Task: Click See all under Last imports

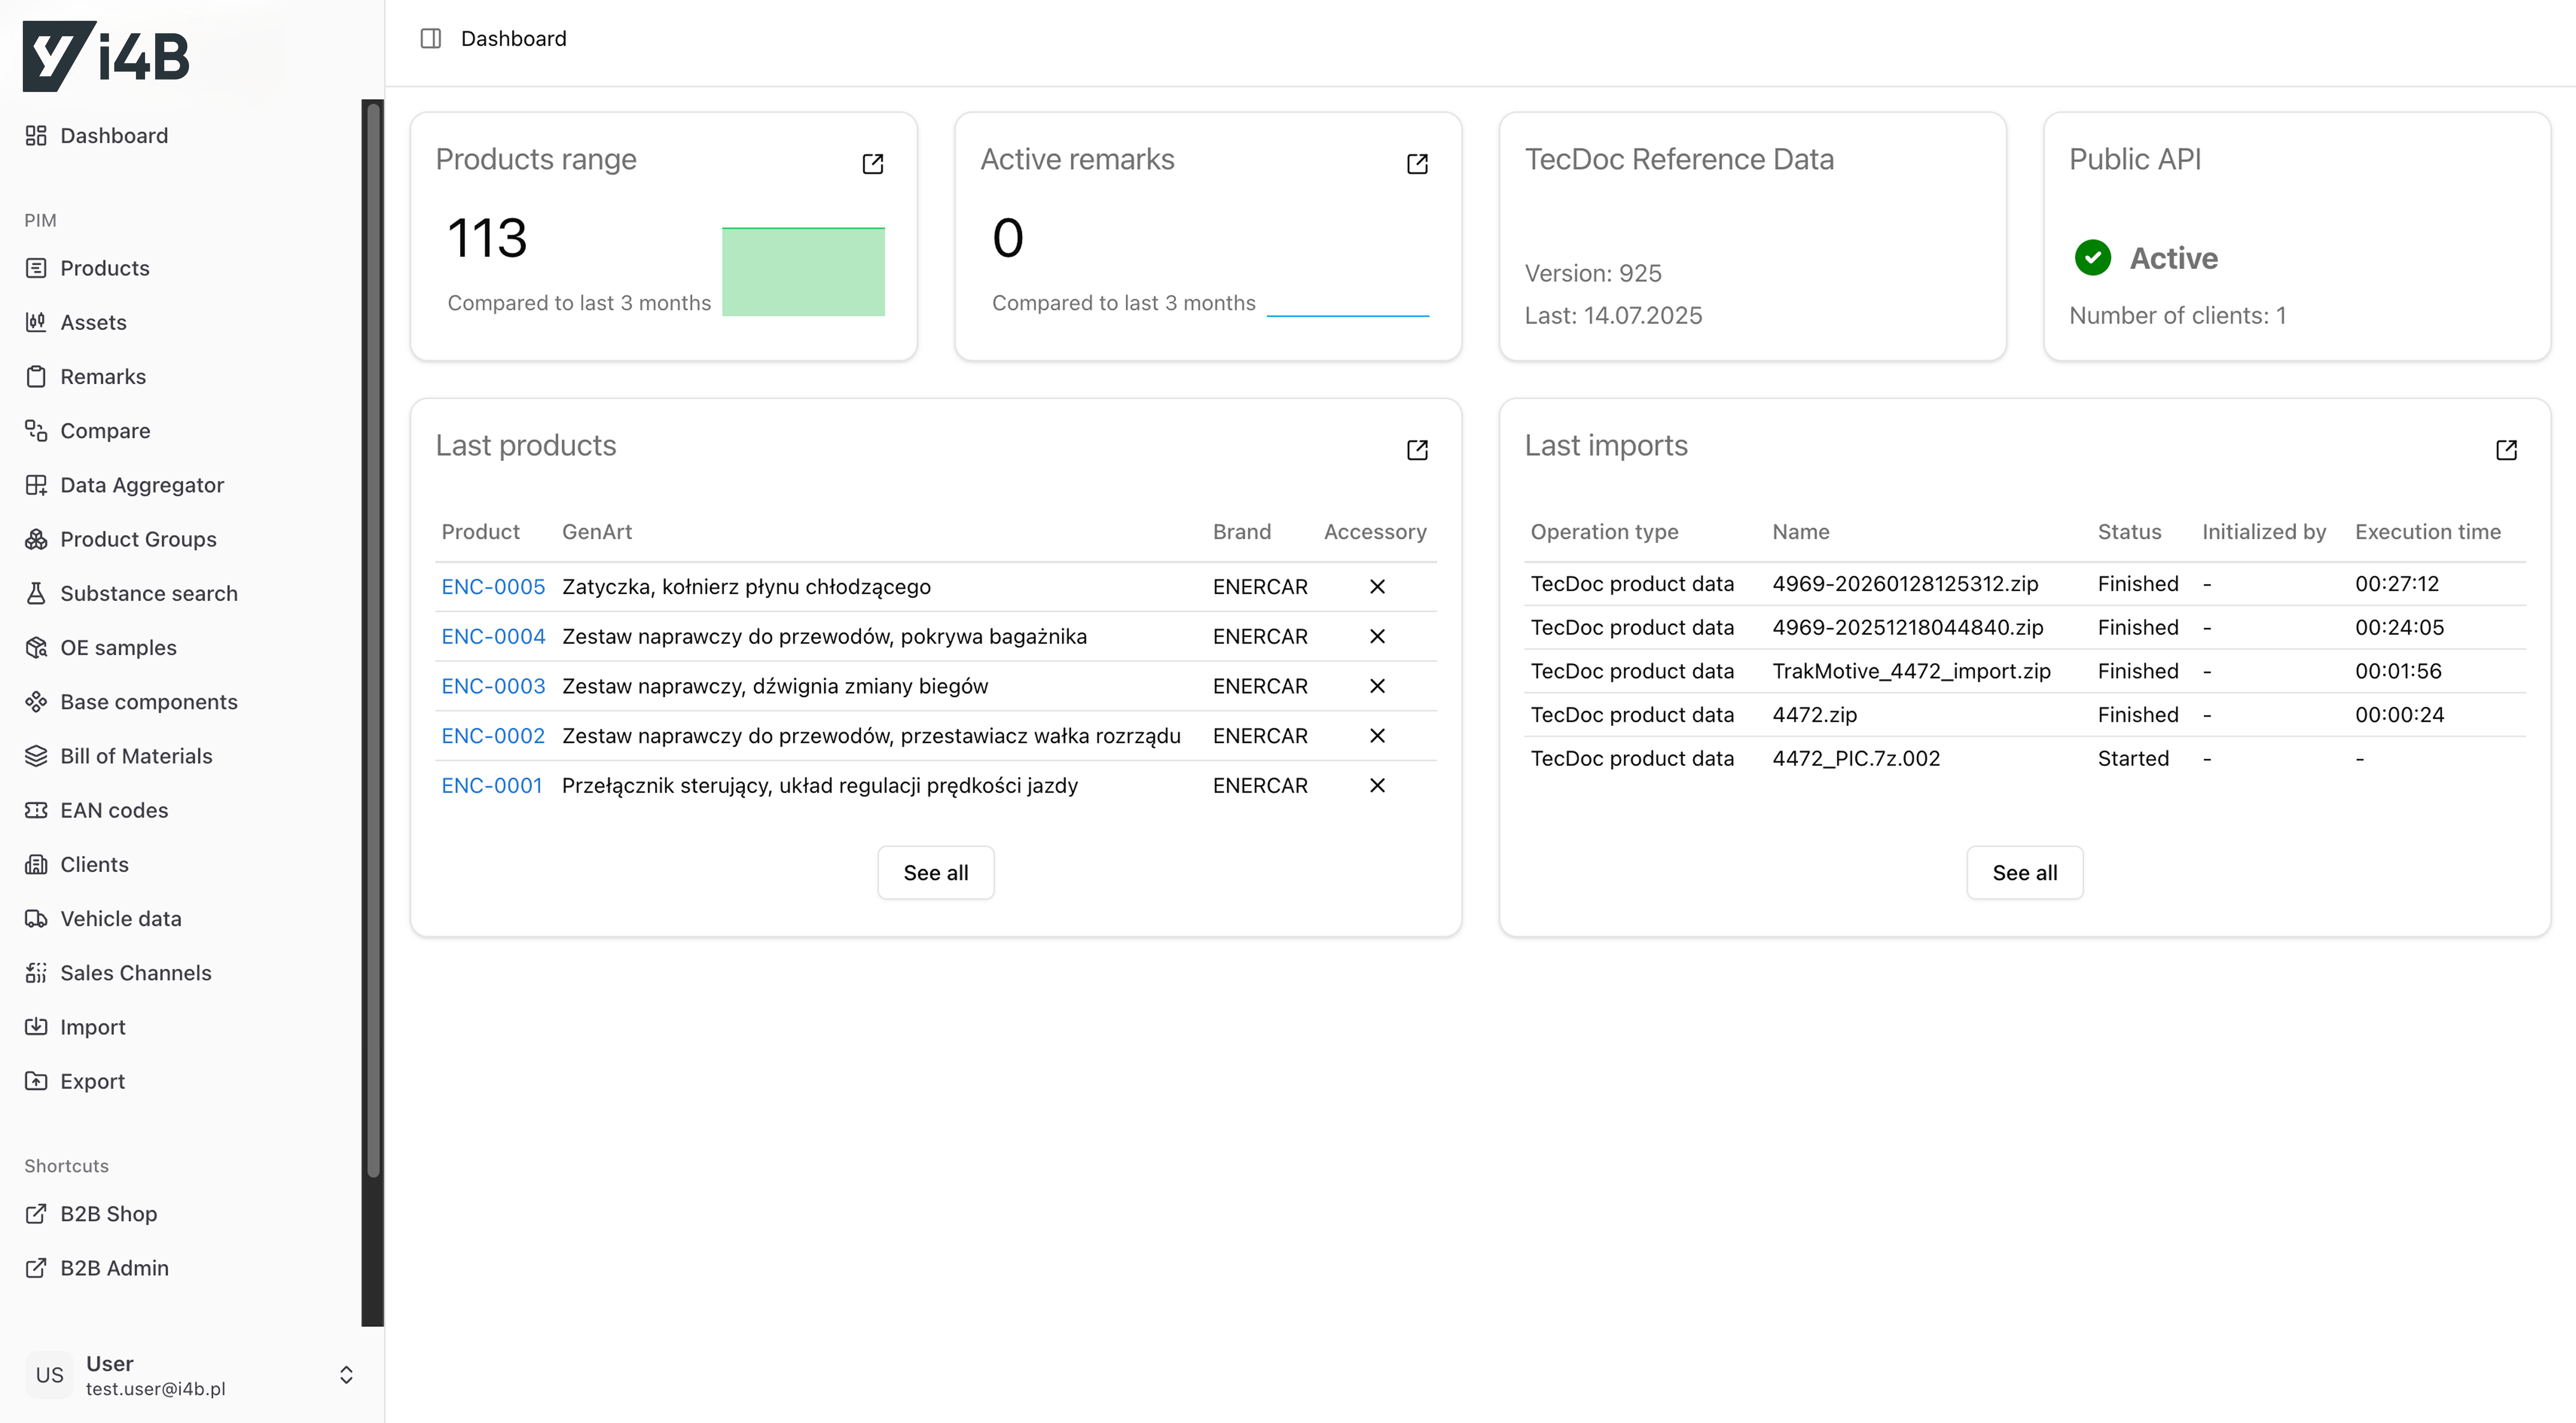Action: (x=2025, y=873)
